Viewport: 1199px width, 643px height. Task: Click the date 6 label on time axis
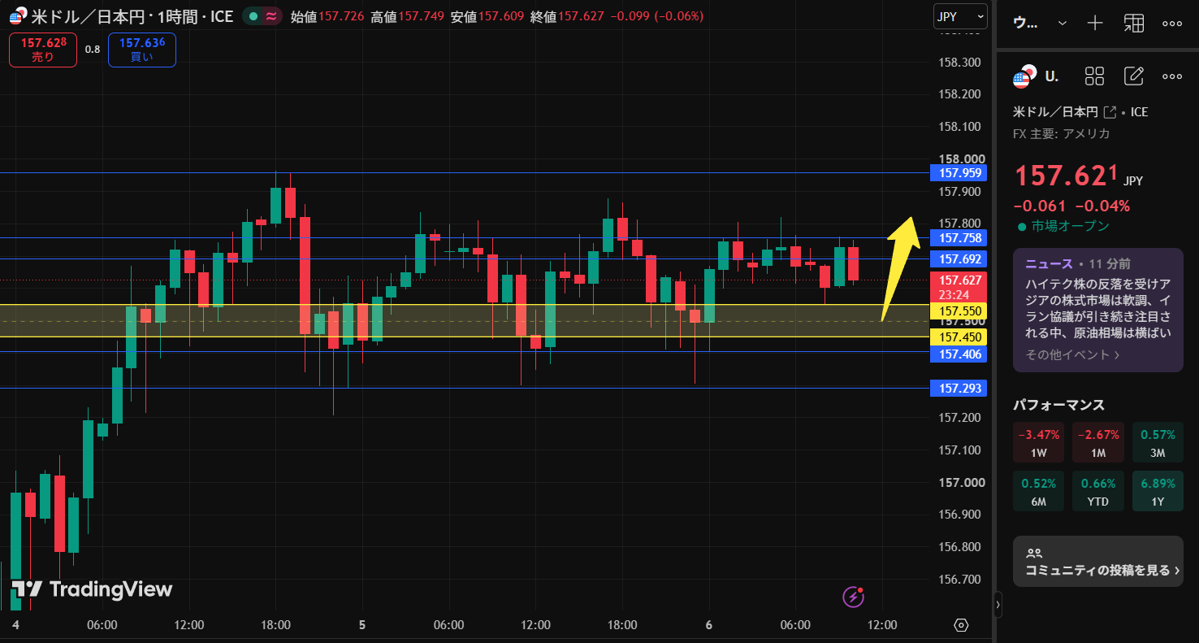click(x=709, y=625)
